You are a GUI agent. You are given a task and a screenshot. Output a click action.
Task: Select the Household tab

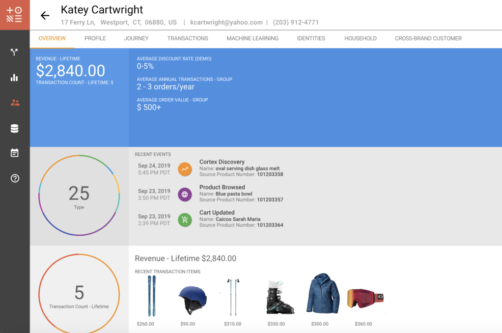click(360, 38)
